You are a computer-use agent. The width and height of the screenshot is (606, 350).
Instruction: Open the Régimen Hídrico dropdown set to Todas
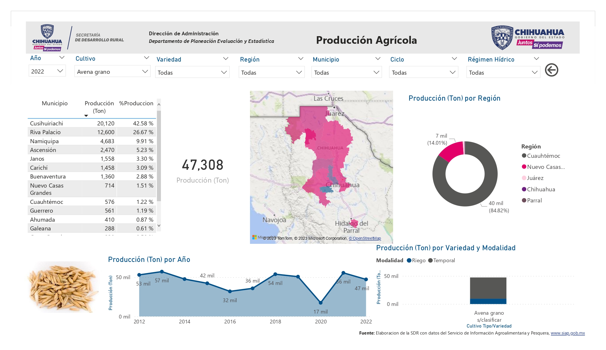pos(503,72)
